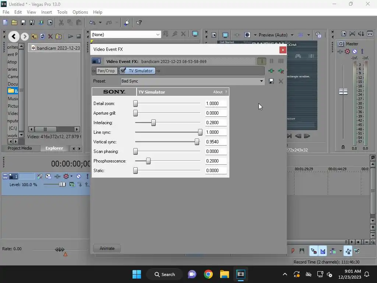Viewport: 377px width, 283px height.
Task: Open the Tools menu
Action: pyautogui.click(x=62, y=12)
